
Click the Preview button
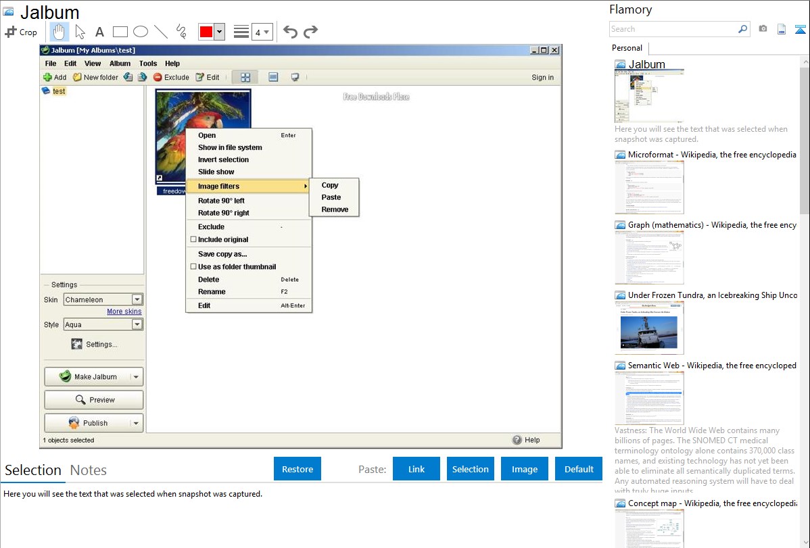pos(94,400)
